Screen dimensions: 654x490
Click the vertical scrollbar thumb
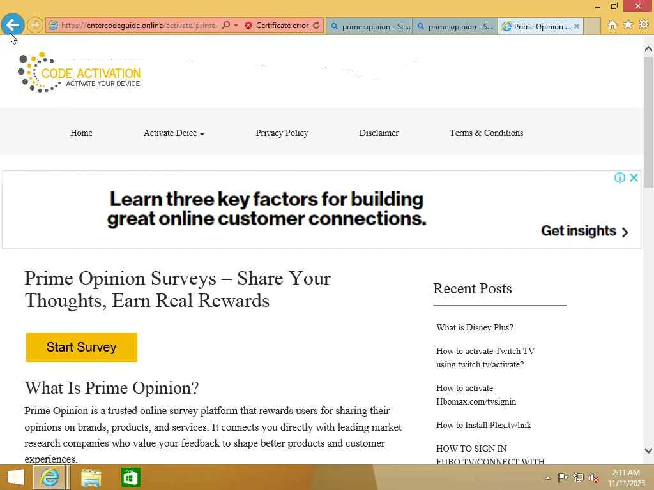pos(648,122)
